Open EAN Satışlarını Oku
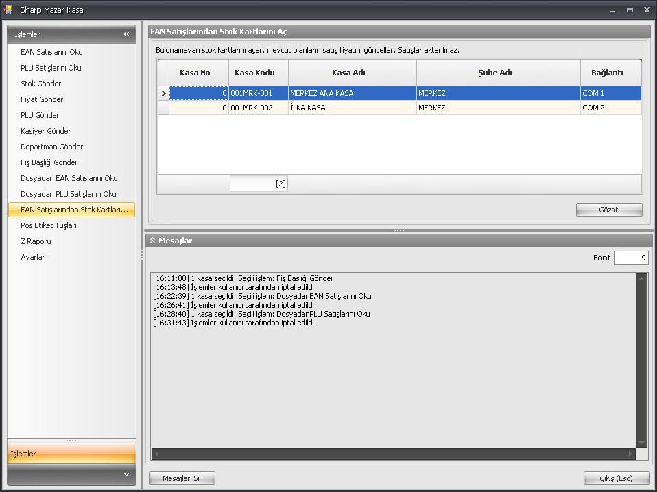 (x=51, y=52)
